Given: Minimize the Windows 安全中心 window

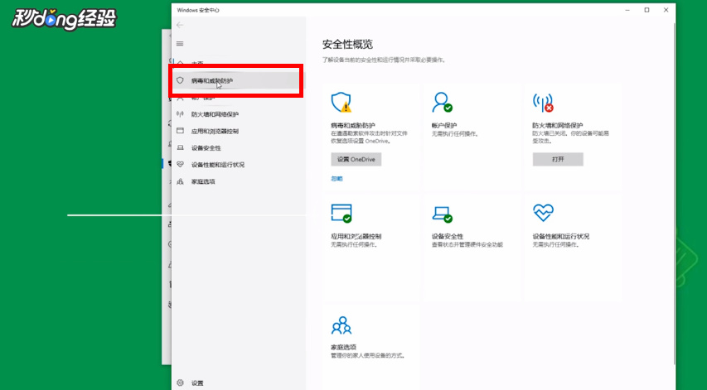Looking at the screenshot, I should tap(627, 10).
